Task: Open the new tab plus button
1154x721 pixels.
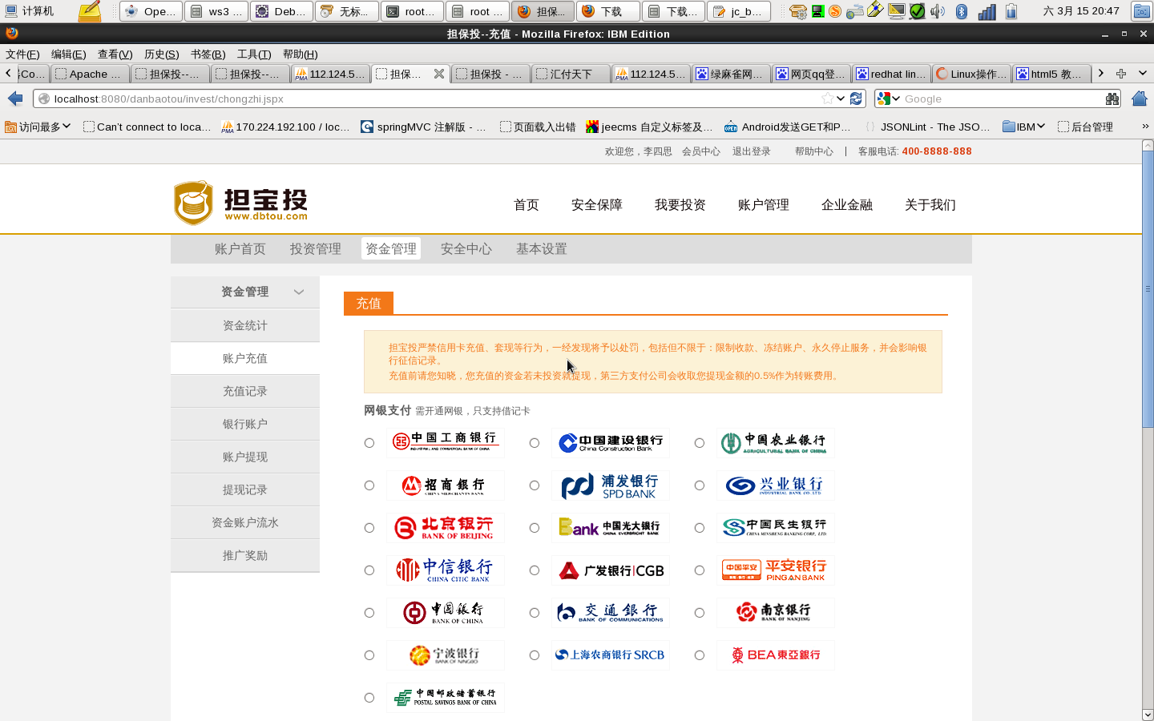Action: 1121,74
